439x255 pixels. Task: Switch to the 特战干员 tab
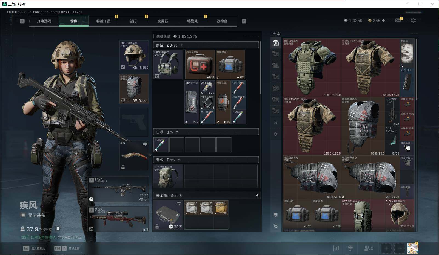103,21
